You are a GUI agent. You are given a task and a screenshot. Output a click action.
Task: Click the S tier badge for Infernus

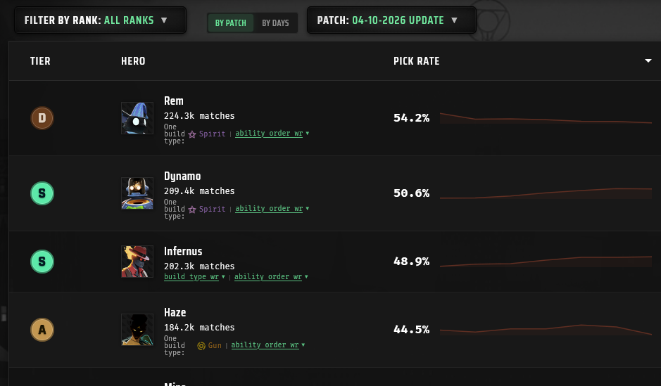click(42, 262)
